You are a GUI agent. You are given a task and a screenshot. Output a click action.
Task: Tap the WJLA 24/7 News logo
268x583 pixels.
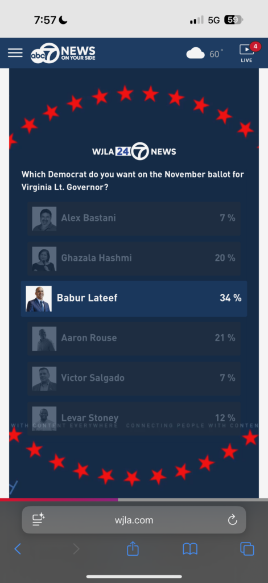(x=134, y=151)
